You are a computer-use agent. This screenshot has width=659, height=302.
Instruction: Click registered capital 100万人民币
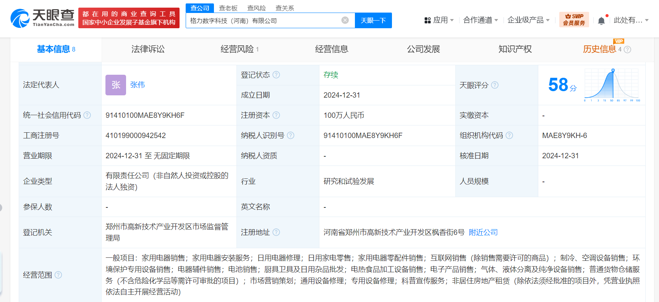(344, 115)
